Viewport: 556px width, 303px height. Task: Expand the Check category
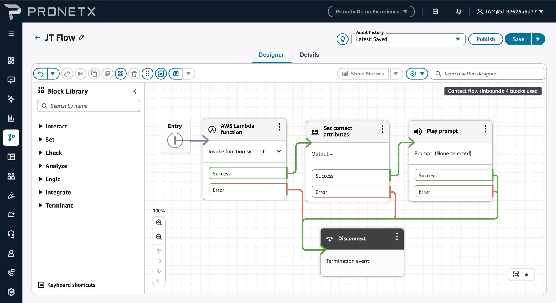click(x=51, y=153)
